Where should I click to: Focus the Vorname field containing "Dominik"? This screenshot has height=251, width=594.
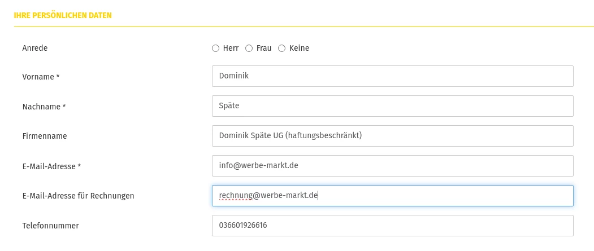click(392, 76)
